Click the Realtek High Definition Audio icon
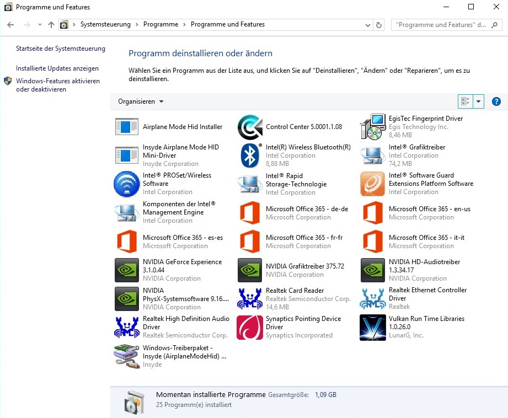 (x=127, y=327)
